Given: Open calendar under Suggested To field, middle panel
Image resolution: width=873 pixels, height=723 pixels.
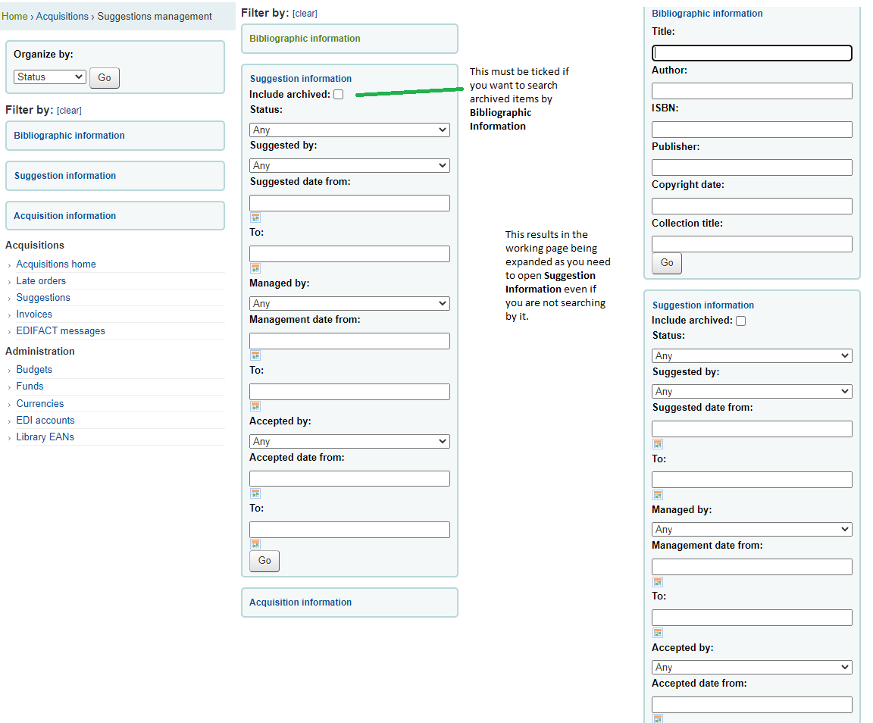Looking at the screenshot, I should 255,268.
